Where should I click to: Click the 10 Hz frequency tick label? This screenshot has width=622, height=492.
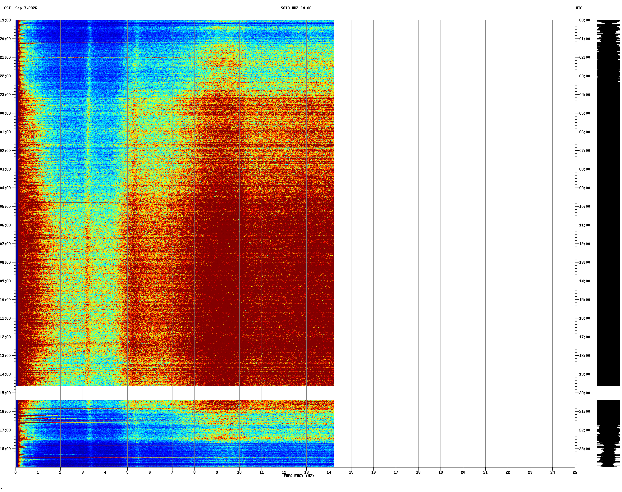[239, 472]
